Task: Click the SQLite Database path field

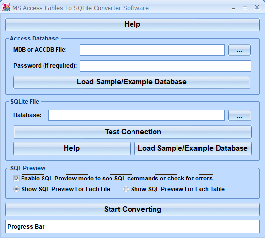Action: (136, 115)
